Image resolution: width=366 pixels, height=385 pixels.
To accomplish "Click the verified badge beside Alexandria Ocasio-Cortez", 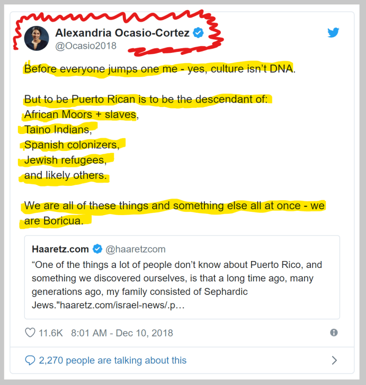I will pyautogui.click(x=198, y=33).
